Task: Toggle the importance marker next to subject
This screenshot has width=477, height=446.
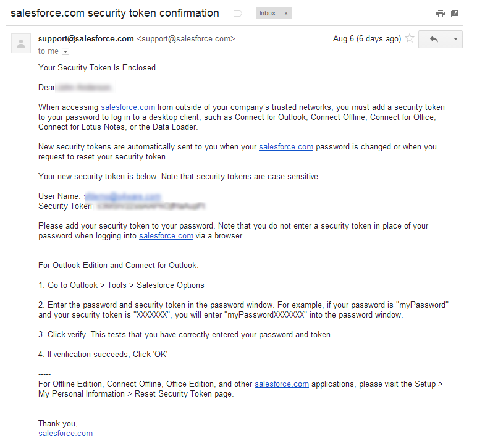Action: 238,14
